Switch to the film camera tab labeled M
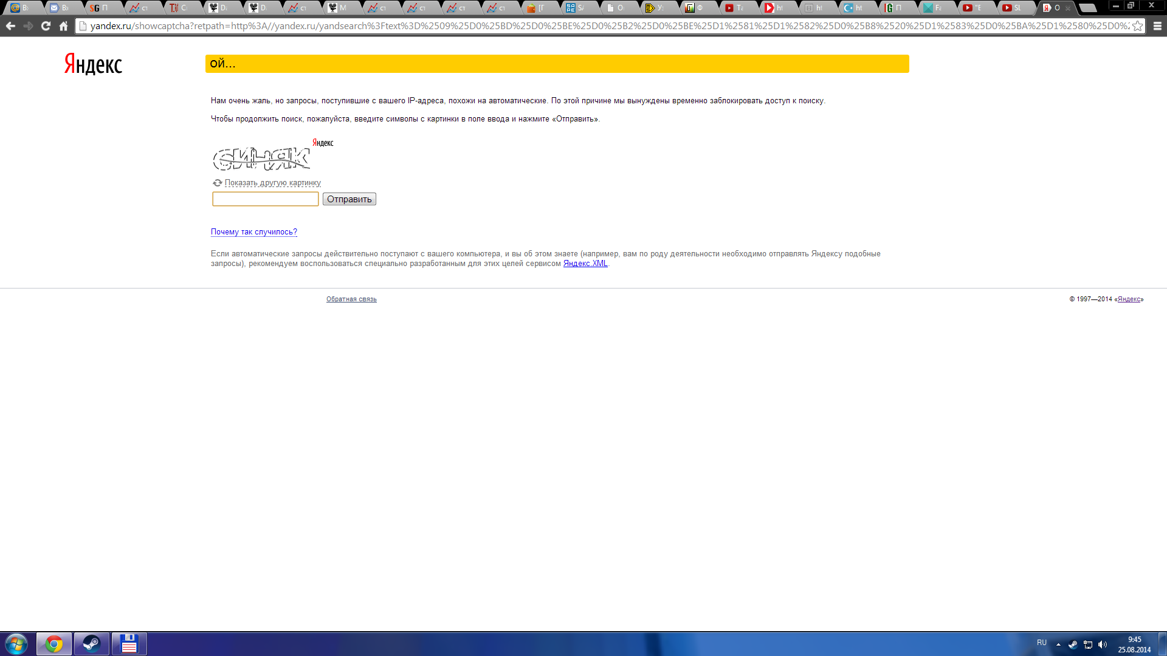Screen dimensions: 1167x656 338,8
